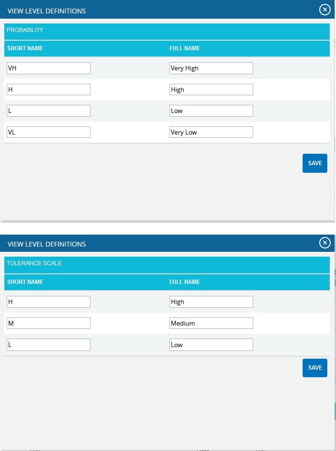Edit the VH short name field
This screenshot has height=451, width=336.
pyautogui.click(x=48, y=68)
